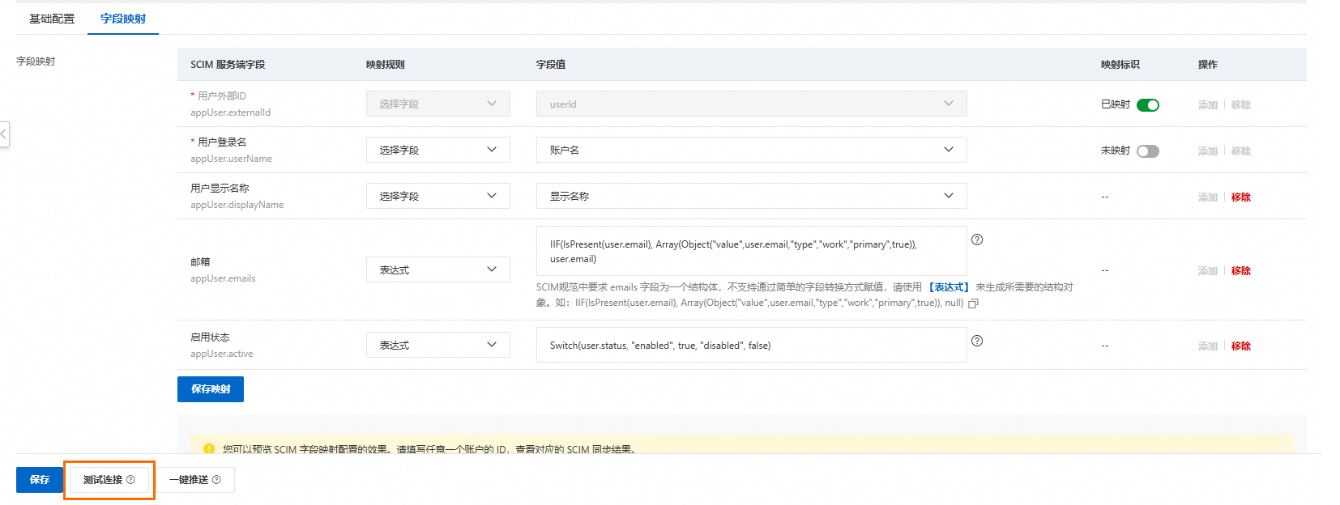Click warning icon in preview notice

[x=209, y=448]
